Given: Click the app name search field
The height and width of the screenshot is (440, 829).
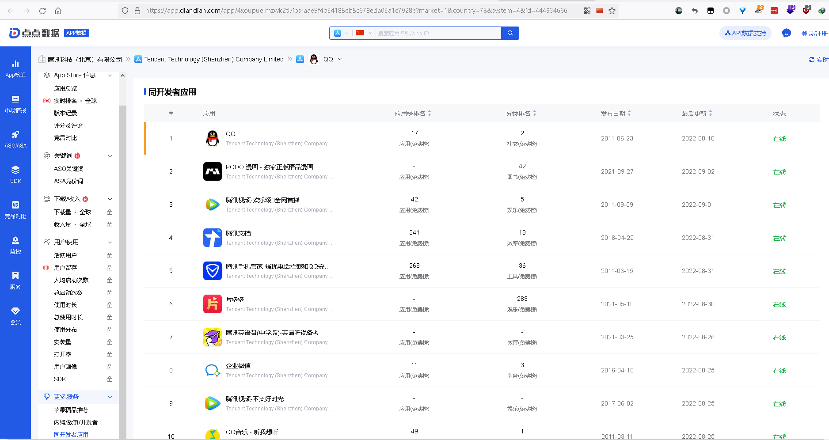Looking at the screenshot, I should click(x=438, y=33).
